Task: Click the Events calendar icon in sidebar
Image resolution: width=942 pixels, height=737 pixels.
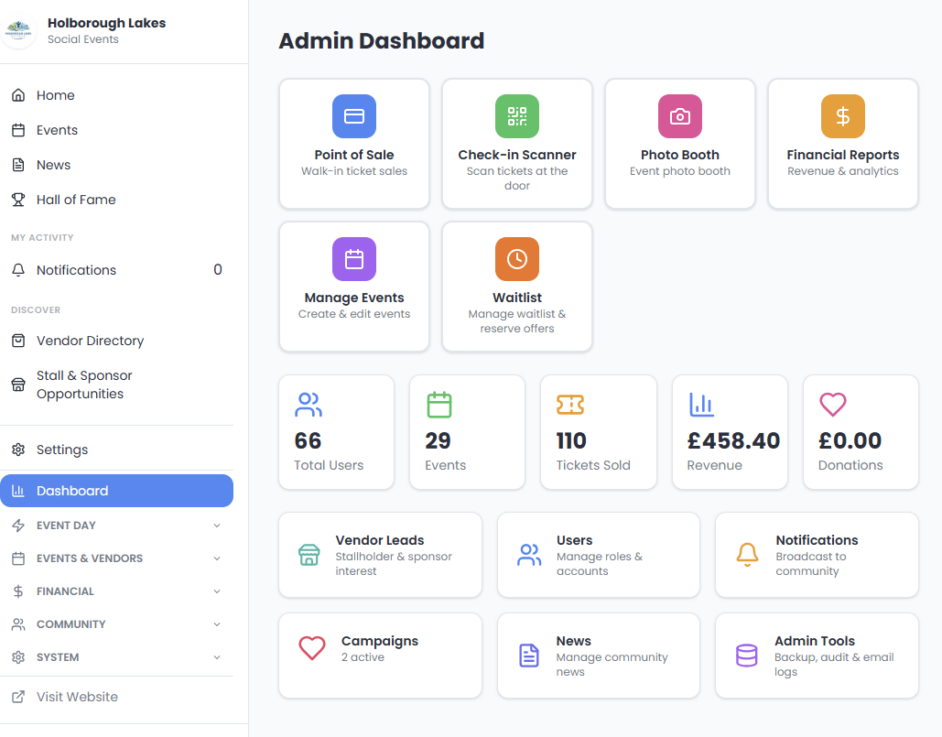Action: click(18, 130)
